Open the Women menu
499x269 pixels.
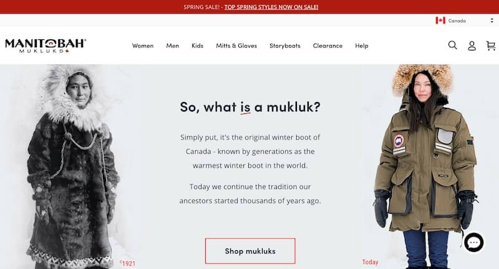click(x=143, y=45)
